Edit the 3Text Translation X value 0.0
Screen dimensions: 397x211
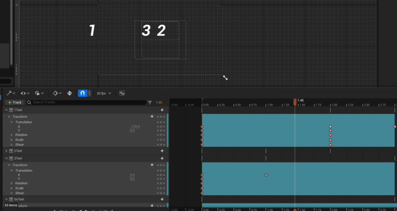tap(132, 175)
